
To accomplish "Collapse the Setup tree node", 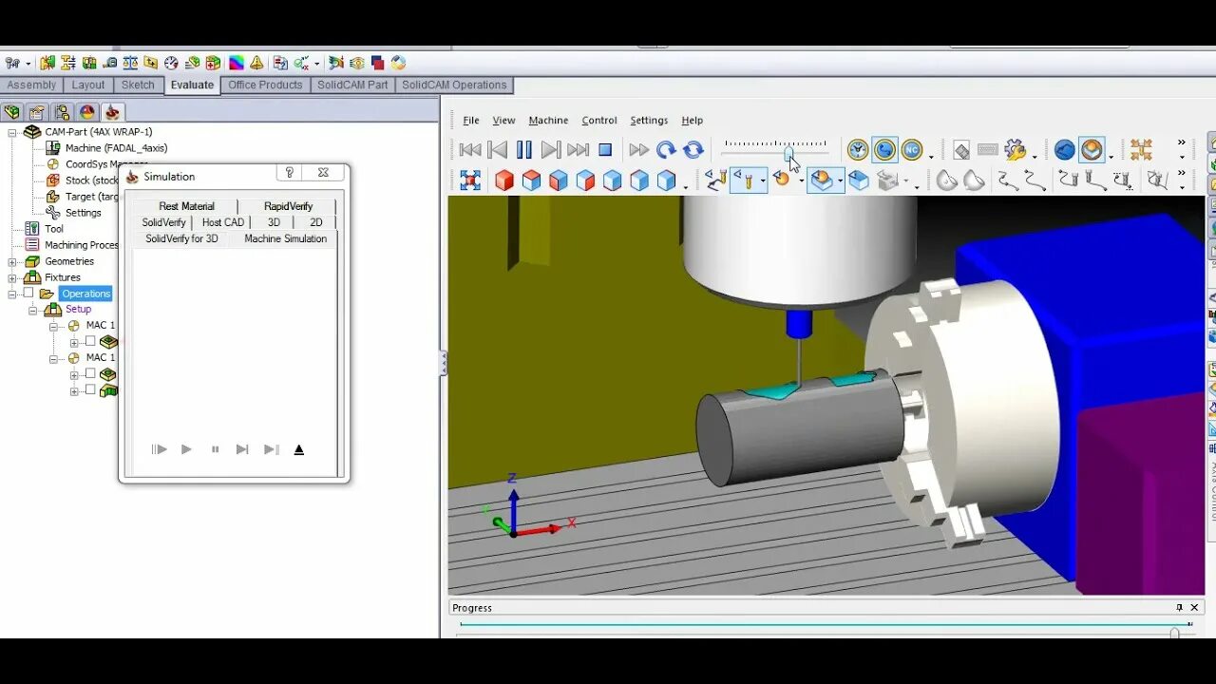I will tap(33, 310).
